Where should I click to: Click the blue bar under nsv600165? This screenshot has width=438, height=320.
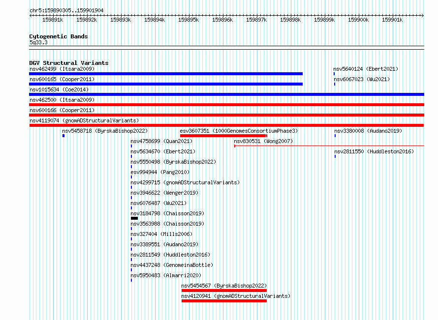pos(166,84)
